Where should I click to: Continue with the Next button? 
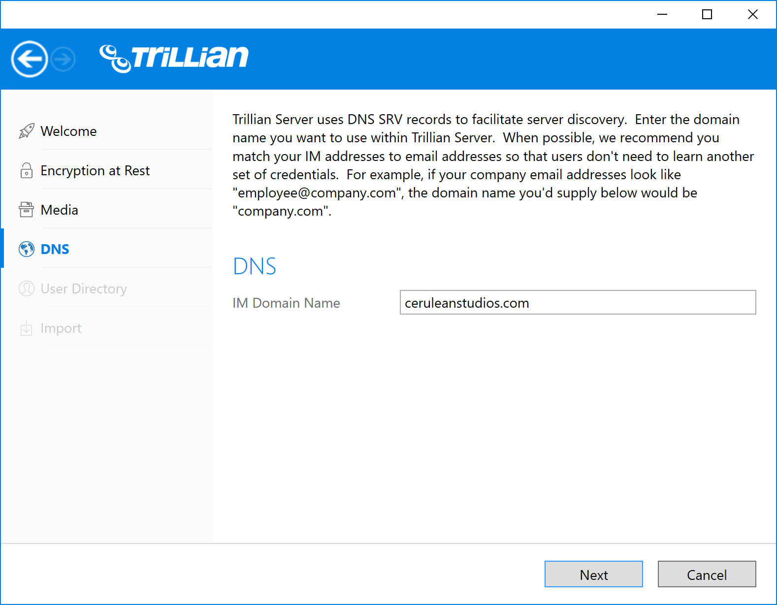[x=593, y=574]
